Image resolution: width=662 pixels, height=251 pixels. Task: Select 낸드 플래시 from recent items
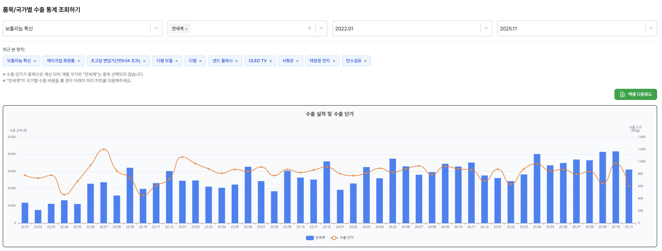tap(222, 61)
